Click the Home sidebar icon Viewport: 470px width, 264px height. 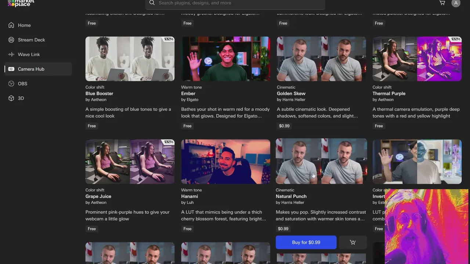pyautogui.click(x=11, y=25)
